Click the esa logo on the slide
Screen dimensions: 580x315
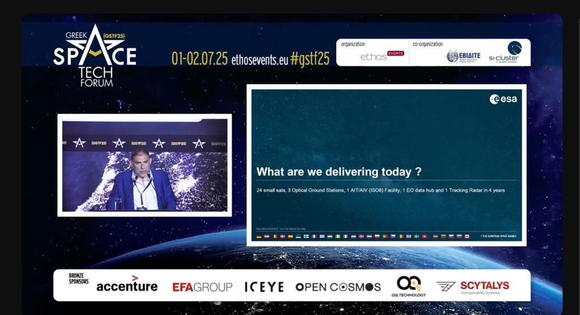click(503, 99)
